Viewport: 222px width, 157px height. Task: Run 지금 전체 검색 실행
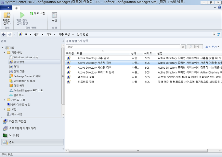tap(22, 18)
